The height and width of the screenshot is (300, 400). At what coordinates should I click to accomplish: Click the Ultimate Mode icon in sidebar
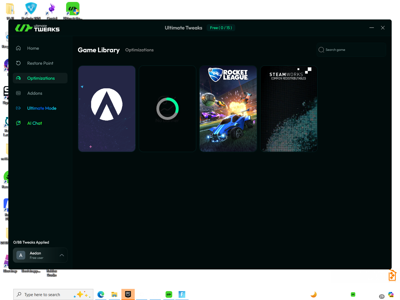tap(18, 108)
